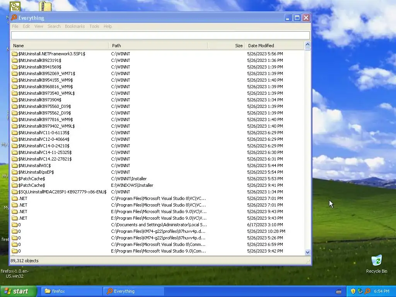Click the scrollbar up arrow in results list
The image size is (396, 297).
tap(307, 44)
